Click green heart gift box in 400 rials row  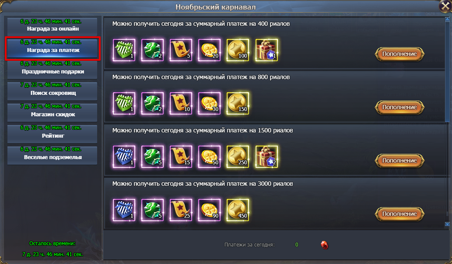point(124,50)
